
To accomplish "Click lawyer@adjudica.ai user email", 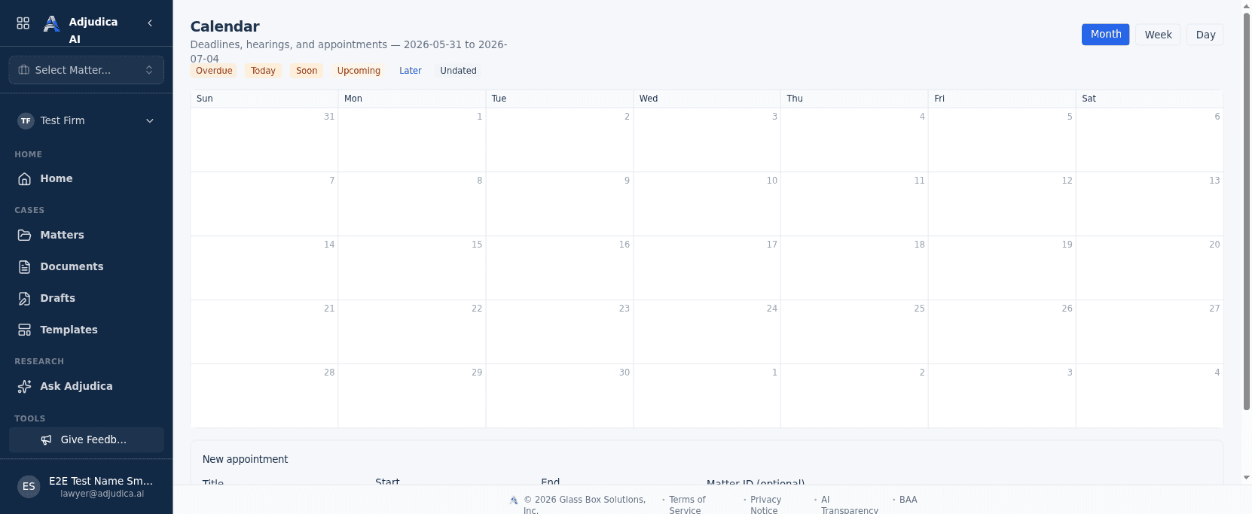I will click(102, 494).
